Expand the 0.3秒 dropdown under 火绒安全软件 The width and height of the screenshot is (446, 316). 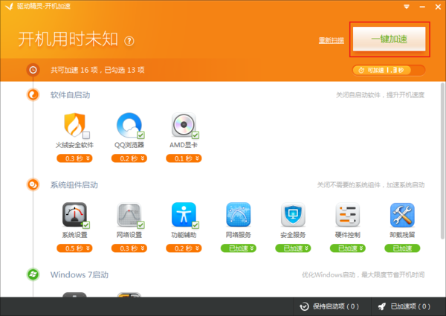[x=73, y=158]
